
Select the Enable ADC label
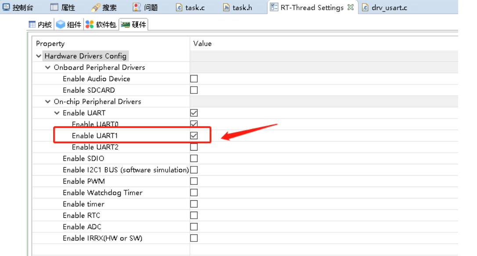pos(82,227)
